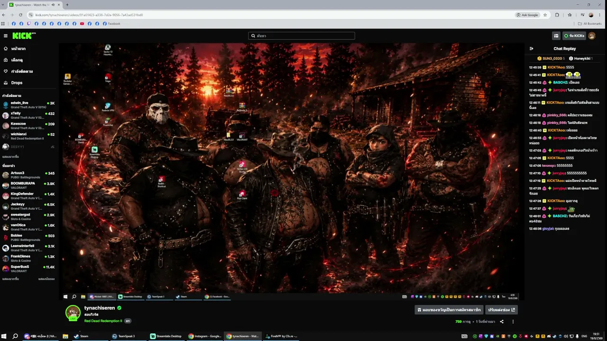Open the Twitch bookmark icon
The width and height of the screenshot is (607, 341).
coord(29,24)
